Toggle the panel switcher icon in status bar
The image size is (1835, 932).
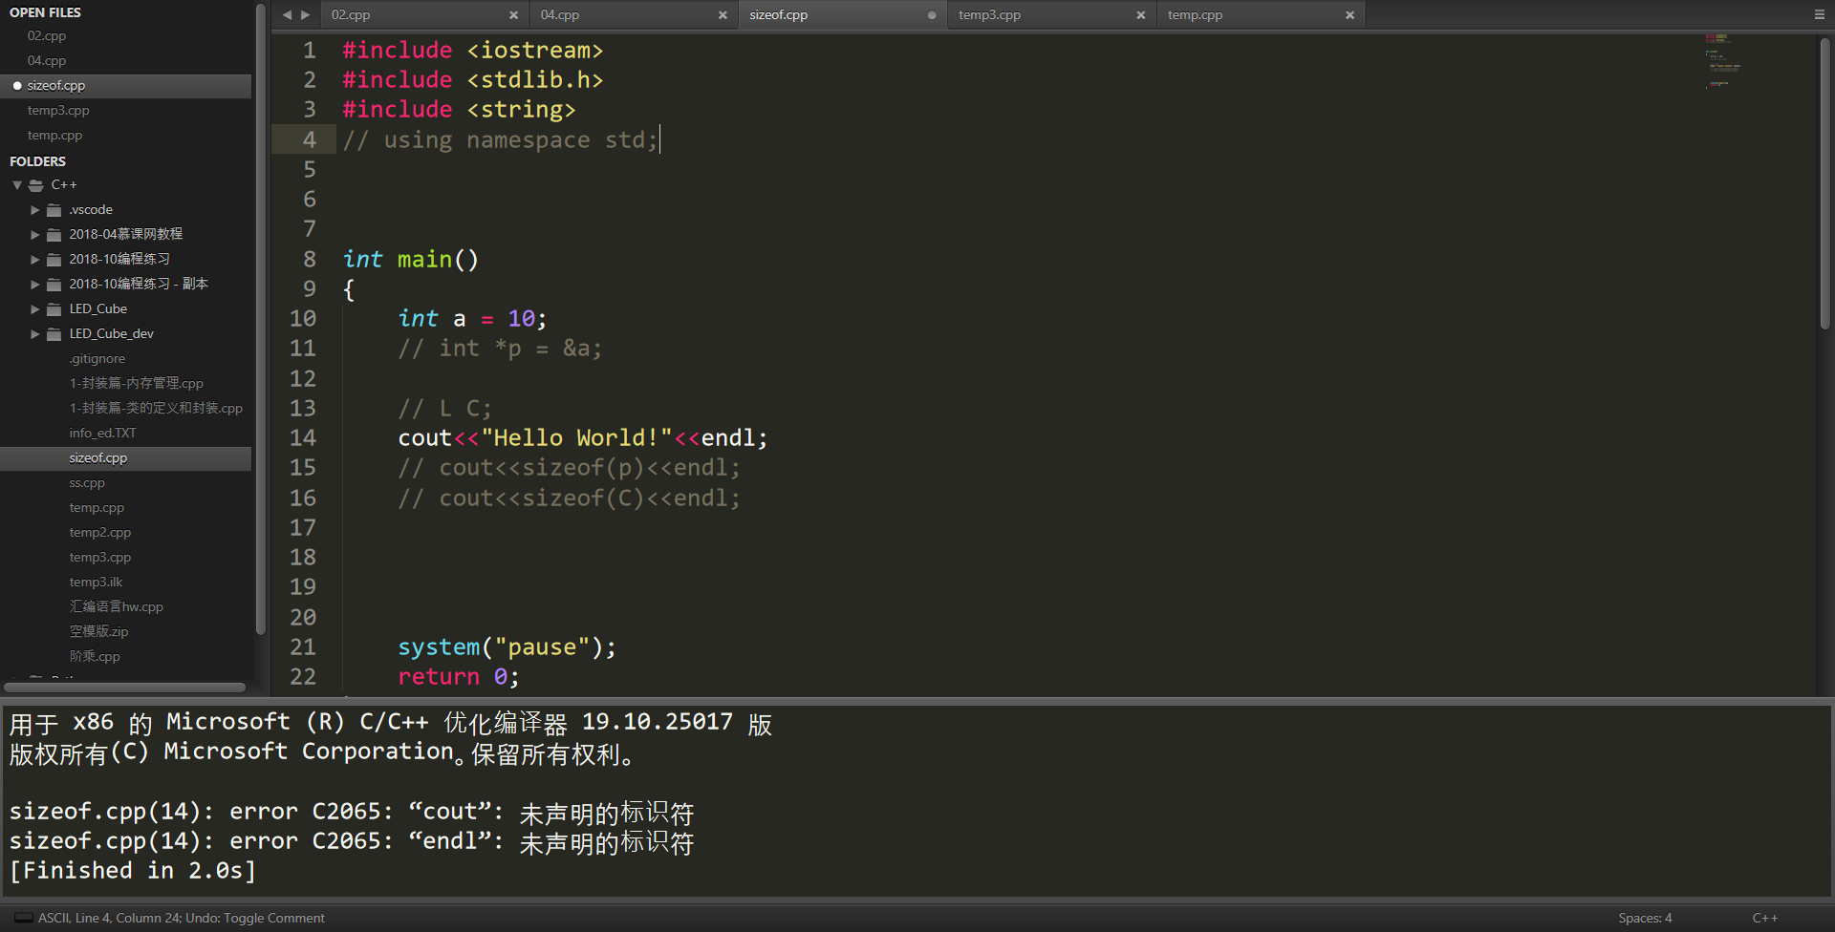tap(23, 918)
